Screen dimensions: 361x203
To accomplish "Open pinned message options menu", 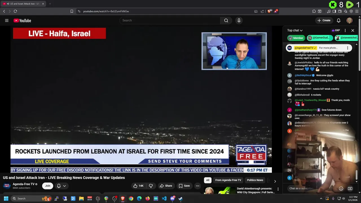I will coord(347,48).
